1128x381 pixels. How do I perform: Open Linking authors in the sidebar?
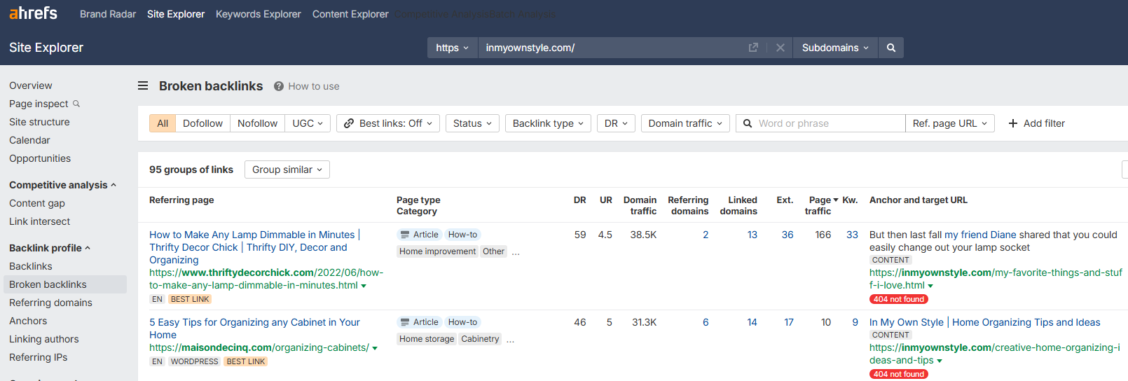pos(44,339)
